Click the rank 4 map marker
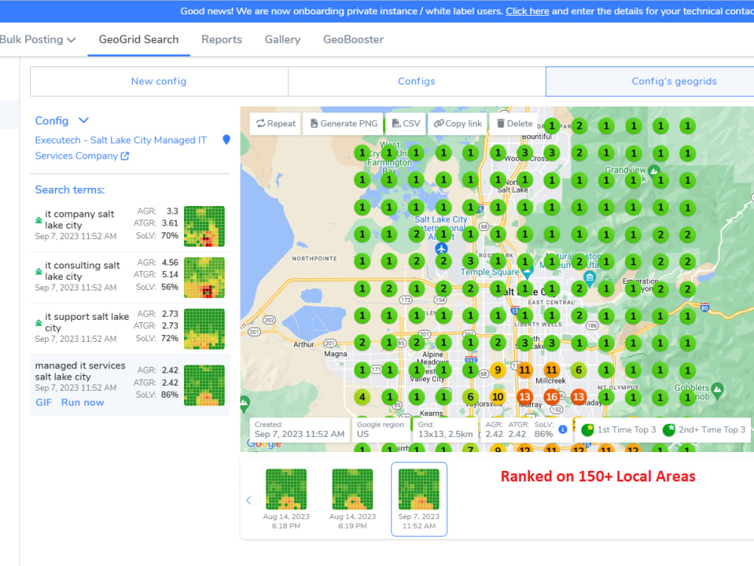This screenshot has height=566, width=754. point(362,397)
